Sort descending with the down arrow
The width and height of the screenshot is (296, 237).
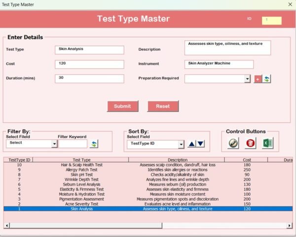point(200,144)
